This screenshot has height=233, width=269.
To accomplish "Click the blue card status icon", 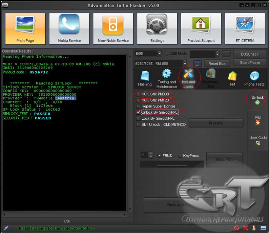I will coord(263,228).
